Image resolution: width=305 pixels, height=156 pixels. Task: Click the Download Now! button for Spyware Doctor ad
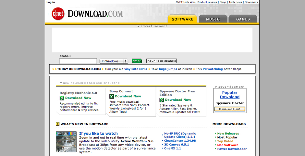229,109
